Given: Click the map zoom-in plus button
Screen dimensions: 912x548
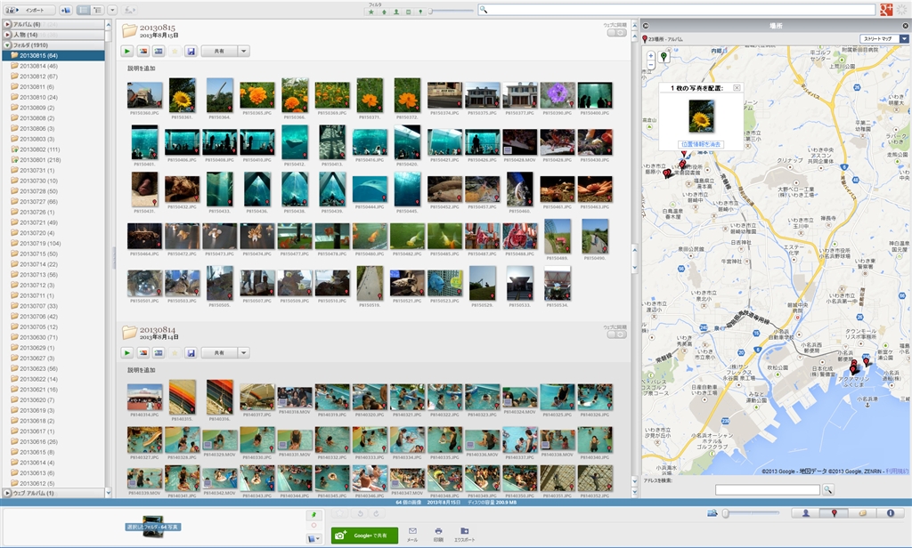Looking at the screenshot, I should (x=651, y=55).
